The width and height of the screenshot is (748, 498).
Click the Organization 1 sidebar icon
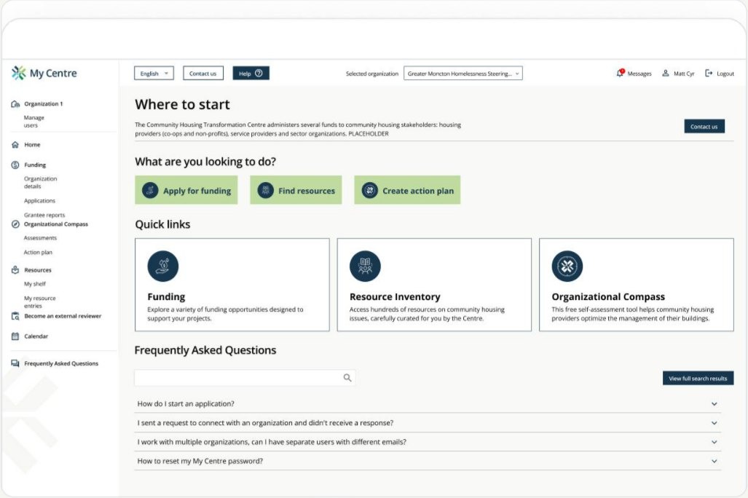pyautogui.click(x=15, y=104)
